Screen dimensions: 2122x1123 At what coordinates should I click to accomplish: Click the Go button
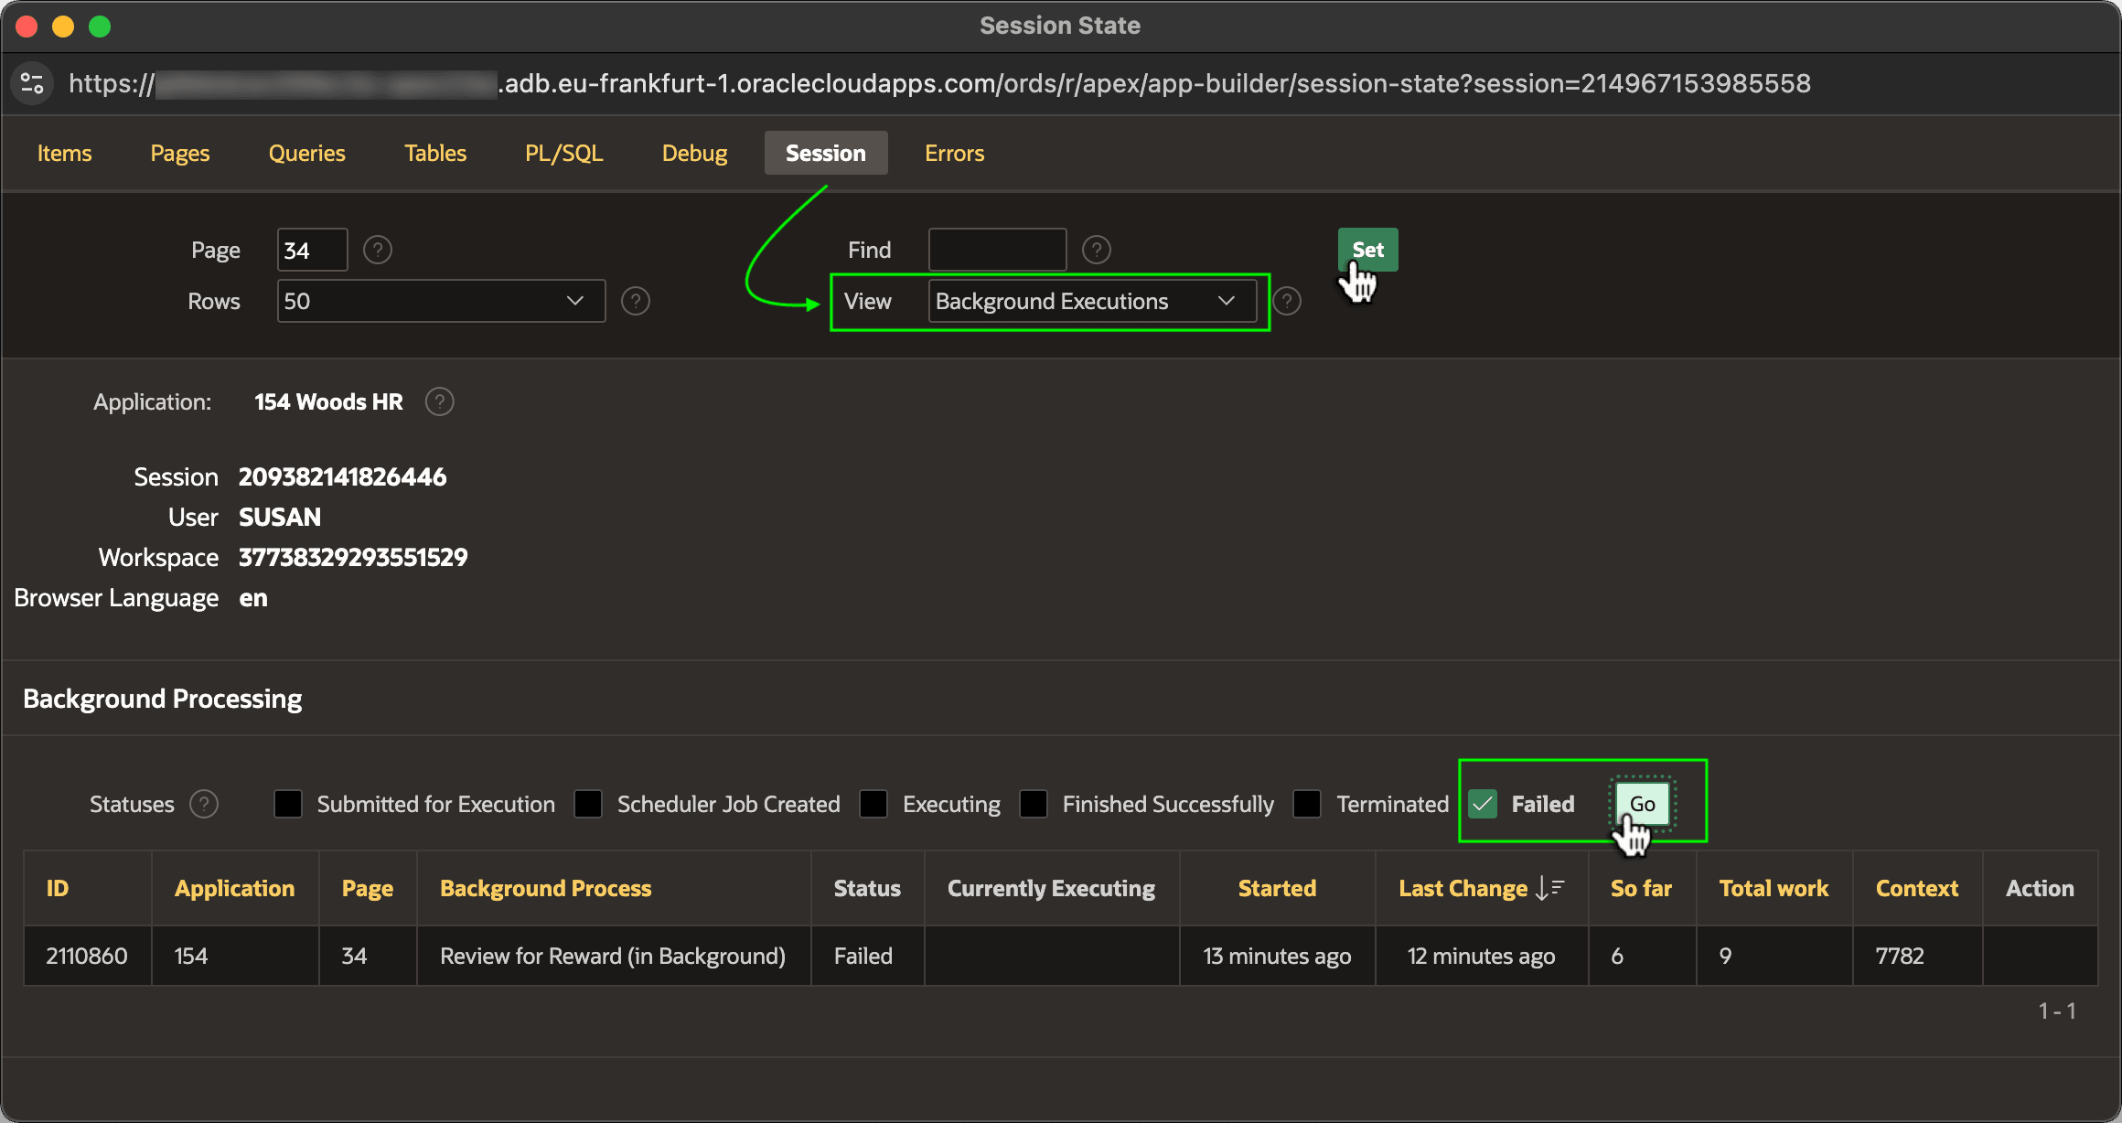[x=1642, y=804]
